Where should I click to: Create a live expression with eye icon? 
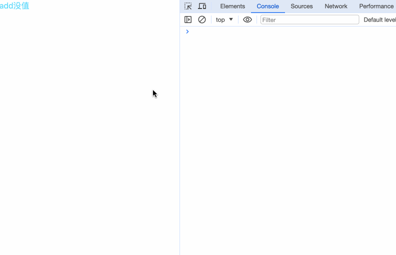(x=247, y=20)
